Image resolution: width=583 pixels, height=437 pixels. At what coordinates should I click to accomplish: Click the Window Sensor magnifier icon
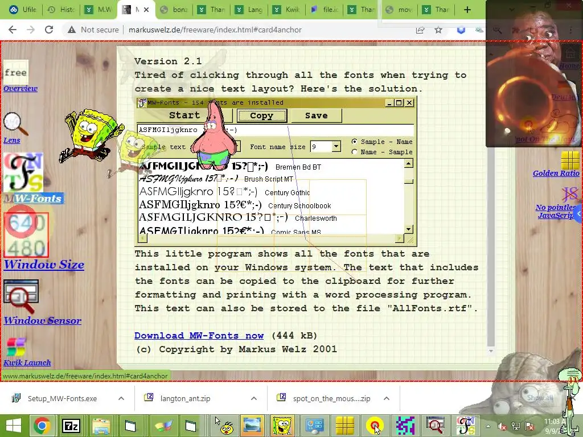tap(21, 296)
